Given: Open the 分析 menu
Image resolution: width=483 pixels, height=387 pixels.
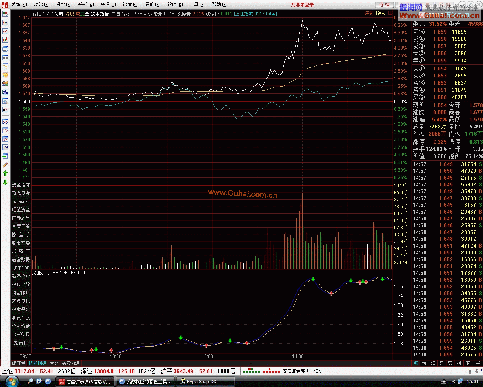Looking at the screenshot, I should click(x=86, y=5).
